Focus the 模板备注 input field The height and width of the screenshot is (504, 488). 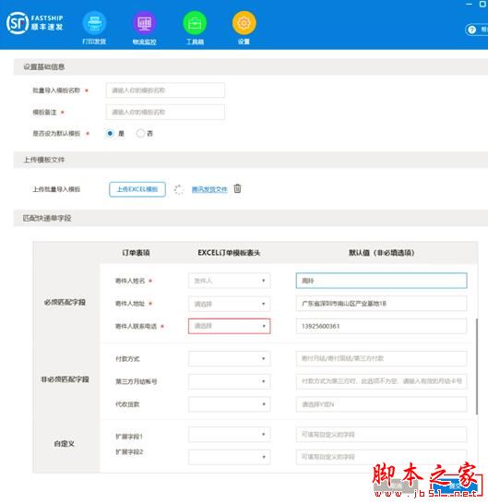[x=165, y=112]
